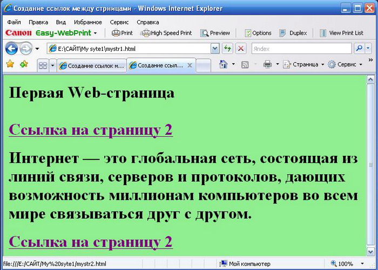Image resolution: width=378 pixels, height=270 pixels.
Task: Click the Internet Explorer title bar icon
Action: coord(8,8)
